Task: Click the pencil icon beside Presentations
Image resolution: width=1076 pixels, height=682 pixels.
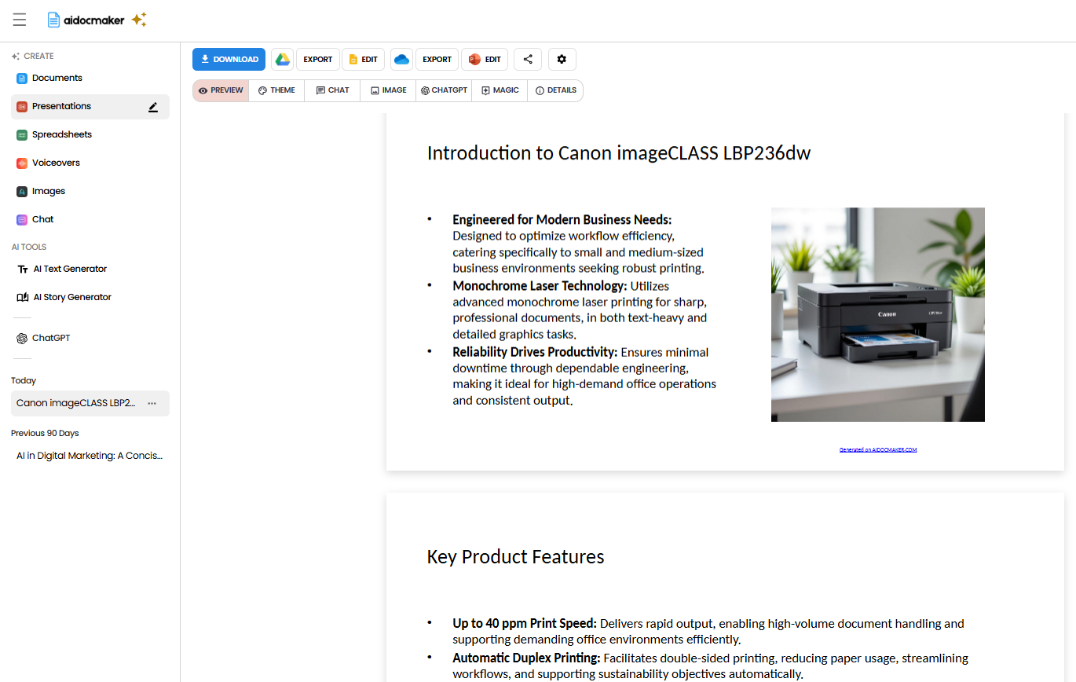Action: click(x=153, y=107)
